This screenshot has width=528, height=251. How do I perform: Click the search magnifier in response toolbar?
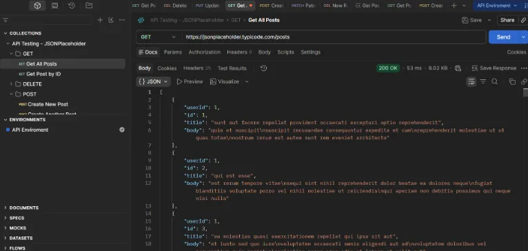(495, 81)
